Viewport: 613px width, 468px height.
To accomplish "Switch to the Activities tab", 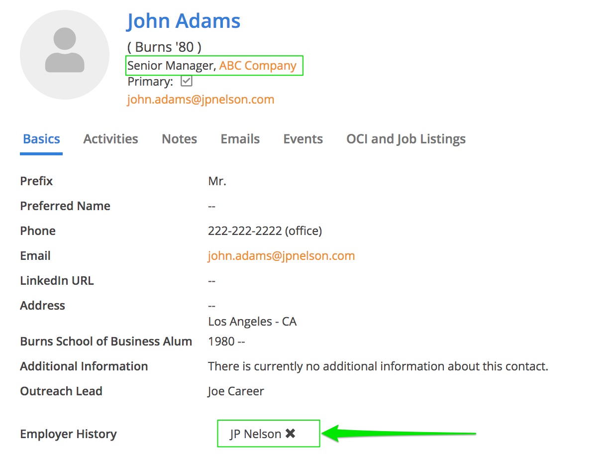I will (110, 139).
